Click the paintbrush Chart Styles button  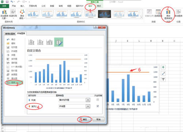163,73
